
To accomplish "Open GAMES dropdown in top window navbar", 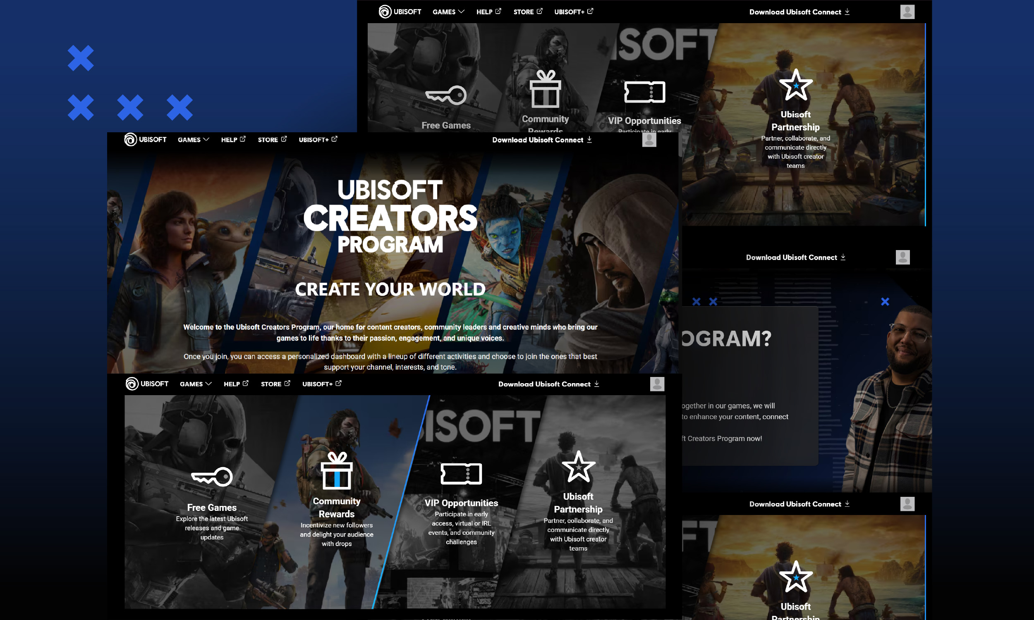I will (448, 12).
